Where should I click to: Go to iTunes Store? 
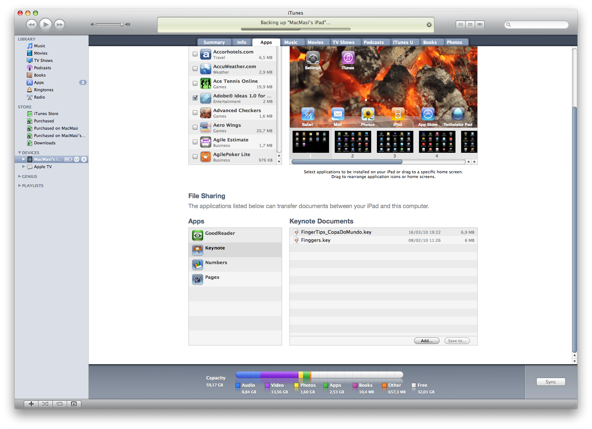[x=46, y=114]
